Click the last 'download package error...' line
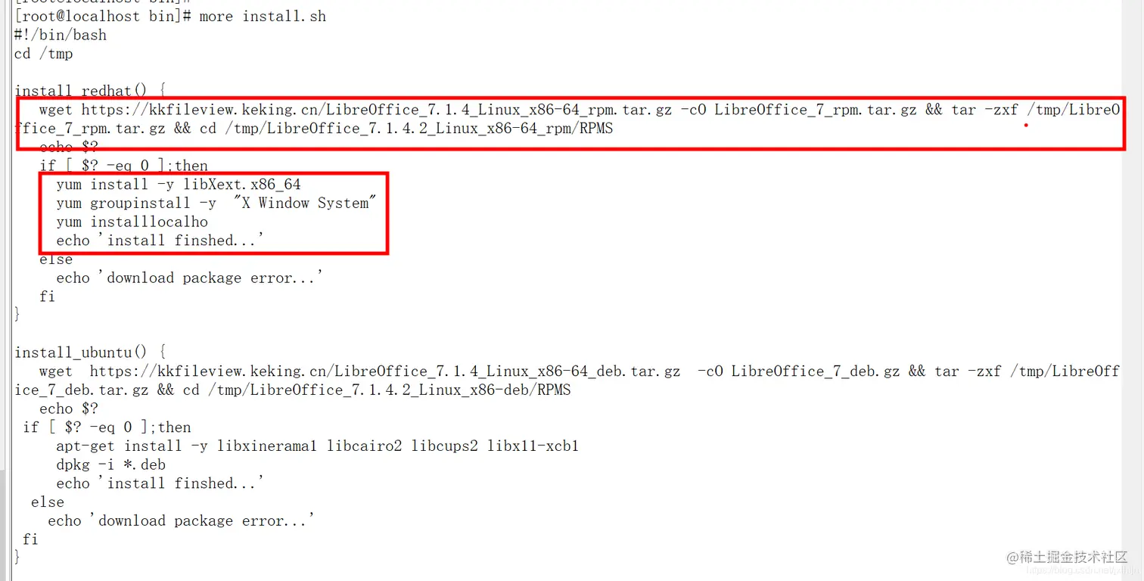This screenshot has height=581, width=1144. (182, 520)
